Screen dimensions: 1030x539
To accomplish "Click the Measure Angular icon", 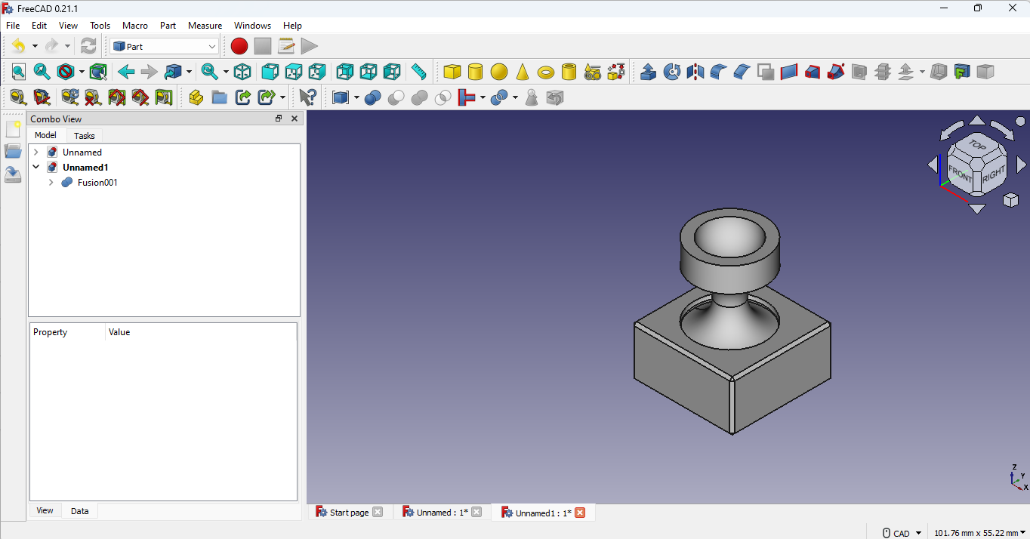I will pos(42,97).
